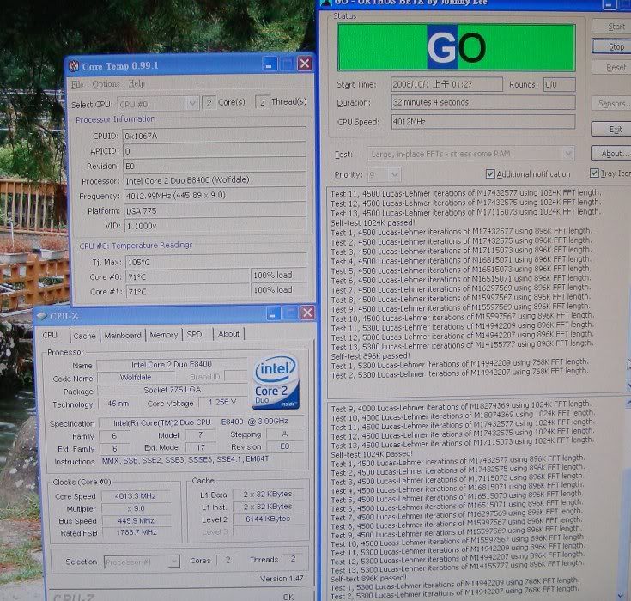The image size is (631, 601).
Task: Click the green GO status panel
Action: (x=455, y=47)
